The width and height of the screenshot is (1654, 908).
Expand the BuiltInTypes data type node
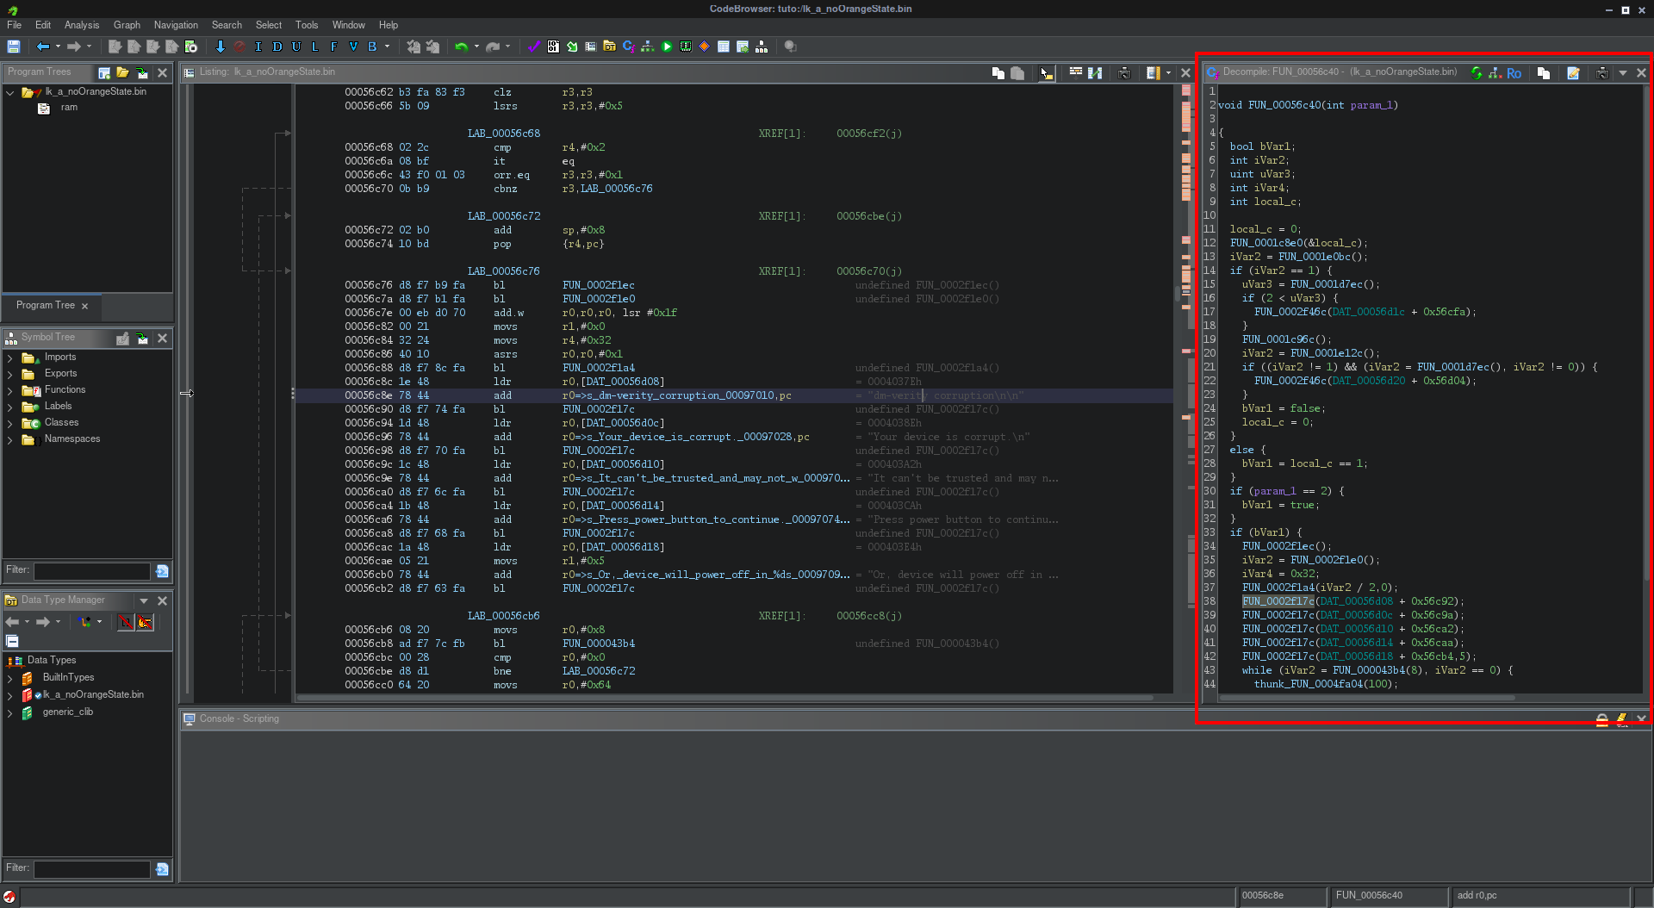click(10, 678)
